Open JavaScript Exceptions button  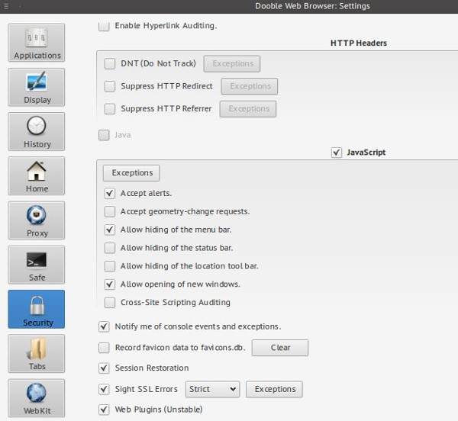click(132, 173)
